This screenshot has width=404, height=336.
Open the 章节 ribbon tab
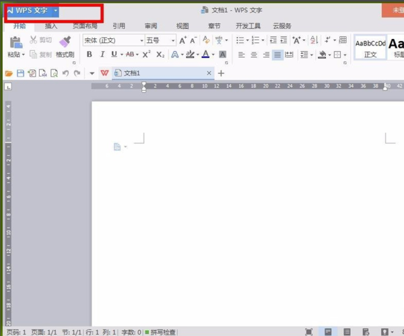(214, 26)
